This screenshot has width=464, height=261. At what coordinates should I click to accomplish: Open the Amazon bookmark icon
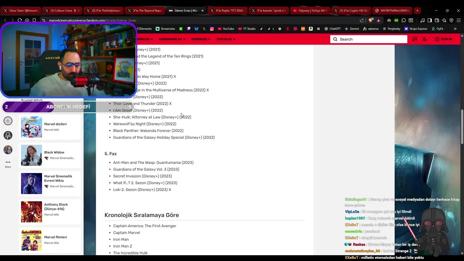[311, 29]
